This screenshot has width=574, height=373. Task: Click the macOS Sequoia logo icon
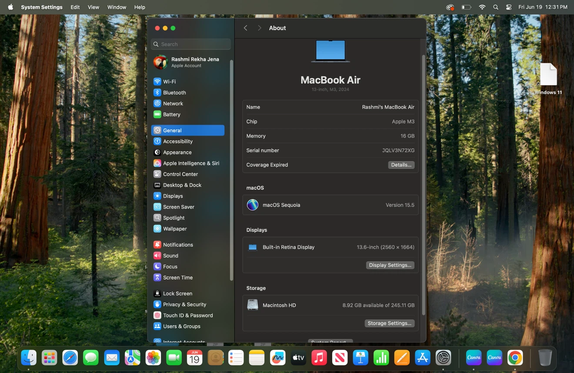pyautogui.click(x=253, y=205)
